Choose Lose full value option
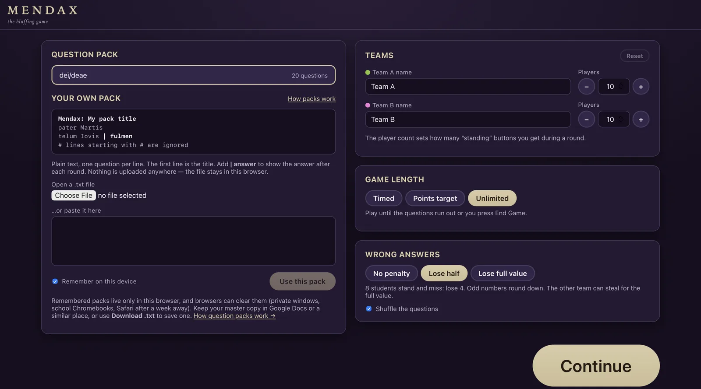701x389 pixels. 503,273
